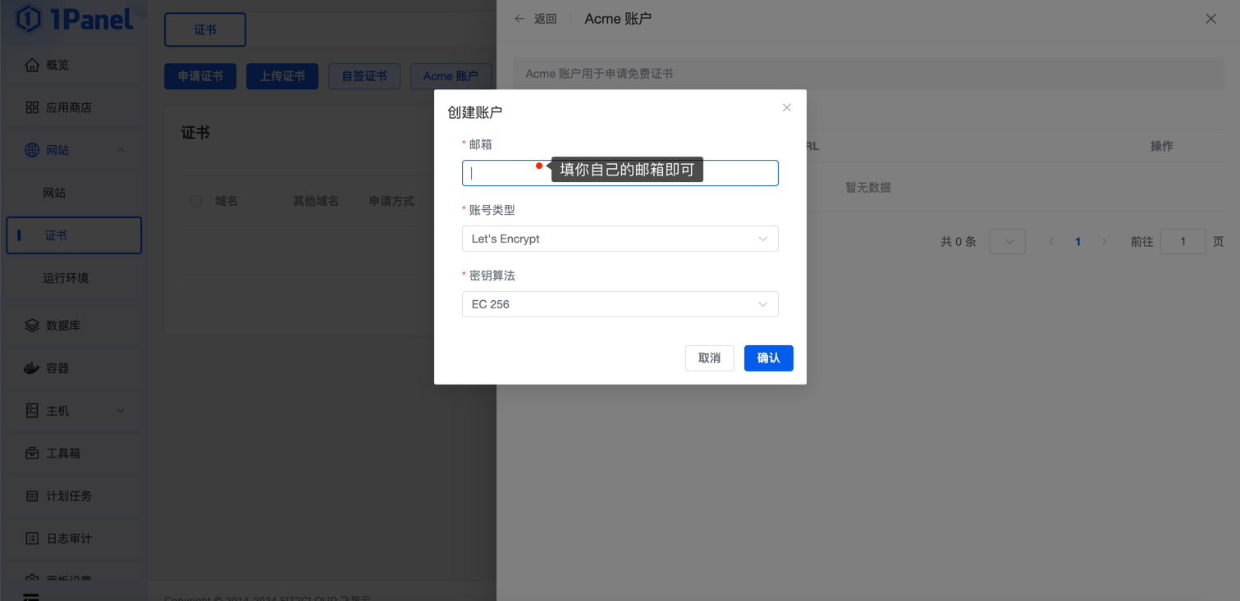Select 运行环境 in the sidebar submenu
Screen dimensions: 1240x601
pyautogui.click(x=66, y=278)
